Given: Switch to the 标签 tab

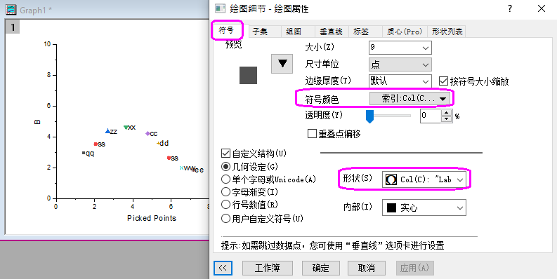Looking at the screenshot, I should (x=361, y=32).
